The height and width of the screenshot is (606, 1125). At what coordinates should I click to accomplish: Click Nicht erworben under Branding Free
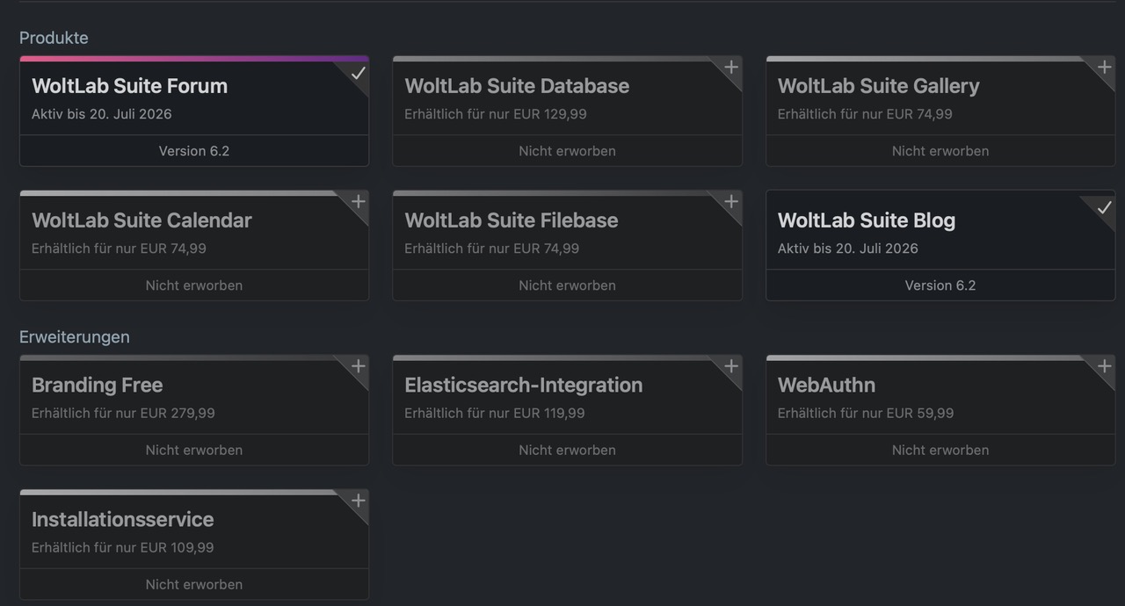[x=194, y=450]
